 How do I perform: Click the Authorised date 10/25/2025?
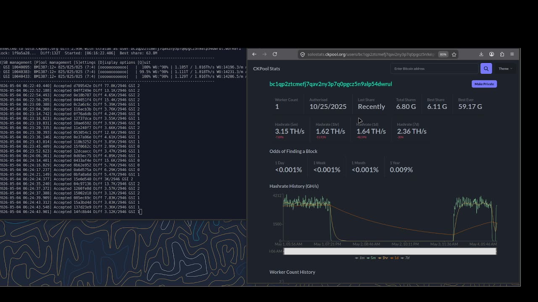[328, 107]
